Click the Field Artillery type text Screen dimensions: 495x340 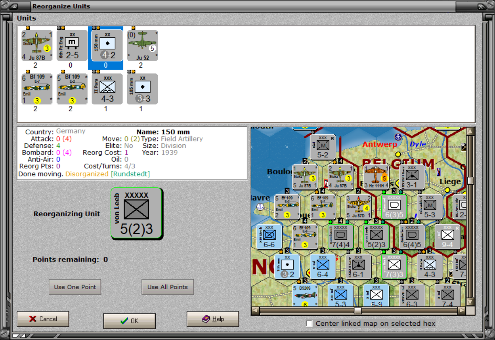point(182,139)
